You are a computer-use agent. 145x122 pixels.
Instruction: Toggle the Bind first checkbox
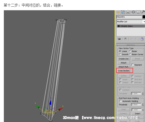[x=133, y=79]
